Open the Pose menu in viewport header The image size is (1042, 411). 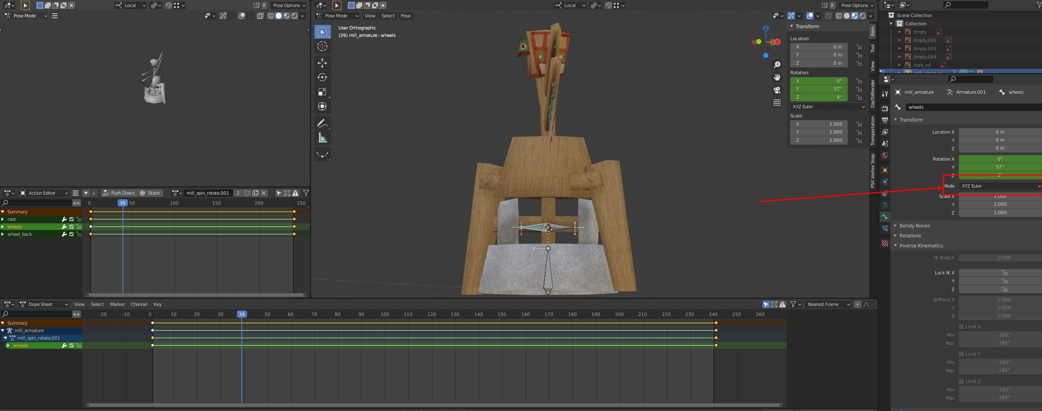point(405,16)
